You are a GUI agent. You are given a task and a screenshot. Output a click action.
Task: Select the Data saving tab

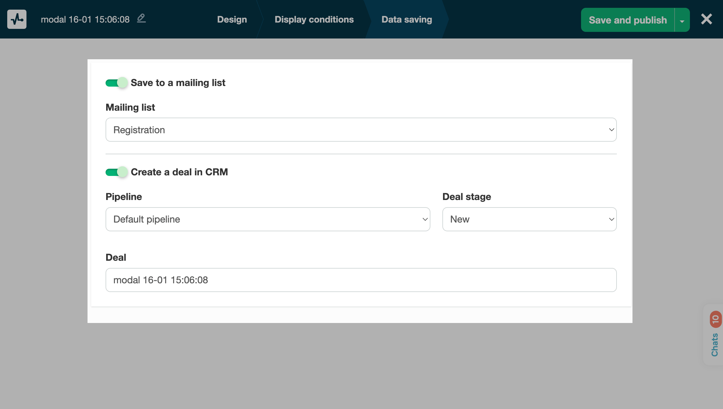pyautogui.click(x=407, y=20)
